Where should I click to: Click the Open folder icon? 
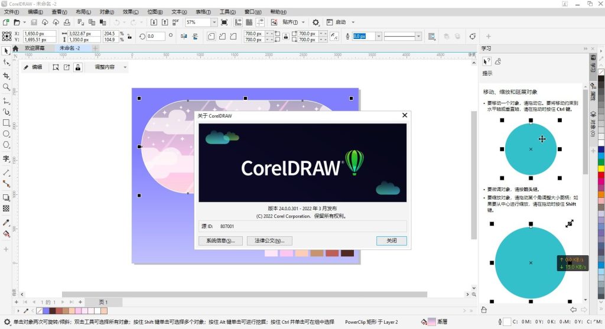[17, 22]
